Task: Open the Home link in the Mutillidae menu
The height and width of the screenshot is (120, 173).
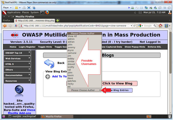Action: (13, 47)
